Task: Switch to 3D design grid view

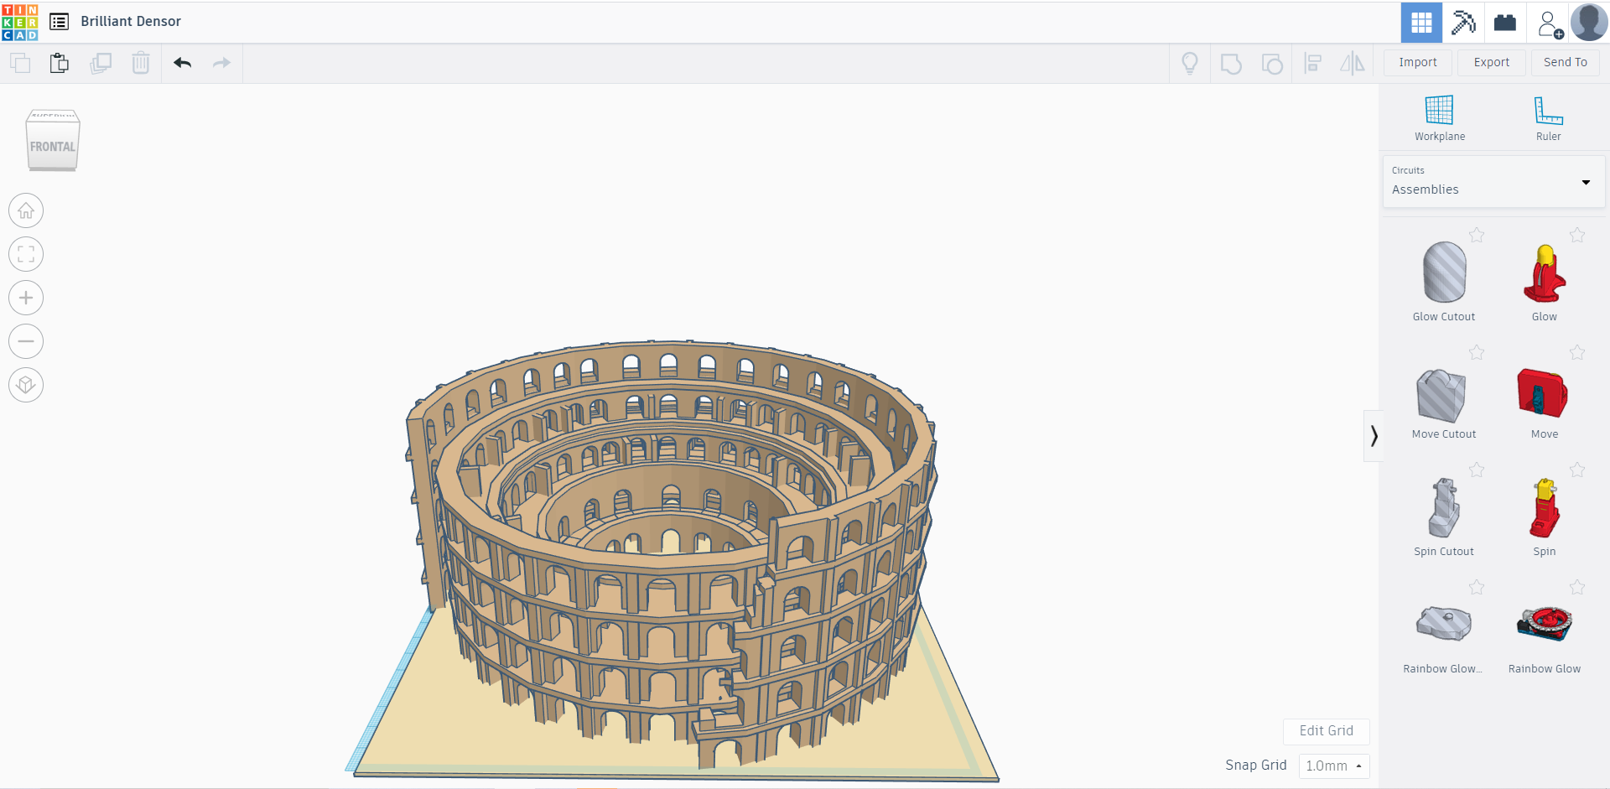Action: [x=1421, y=23]
